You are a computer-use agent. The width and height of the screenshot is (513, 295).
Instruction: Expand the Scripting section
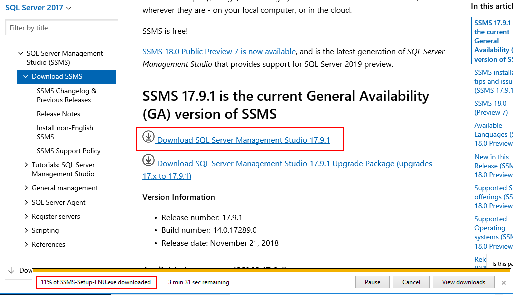(x=26, y=231)
